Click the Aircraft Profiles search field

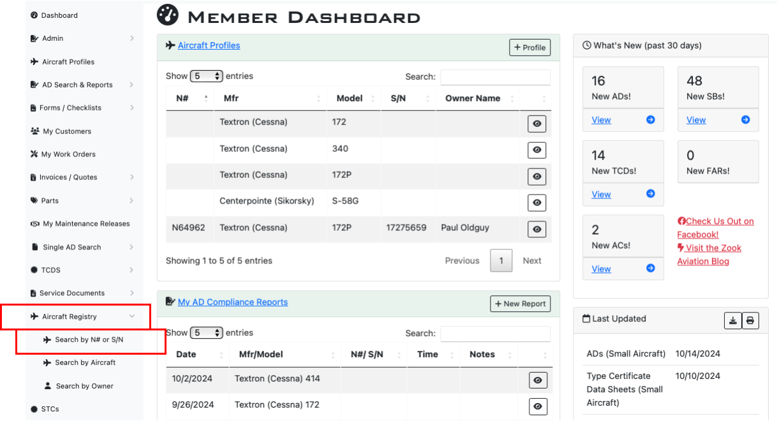(x=495, y=77)
